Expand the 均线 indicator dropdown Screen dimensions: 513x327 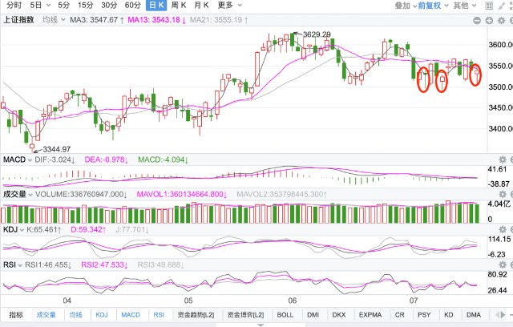click(54, 20)
